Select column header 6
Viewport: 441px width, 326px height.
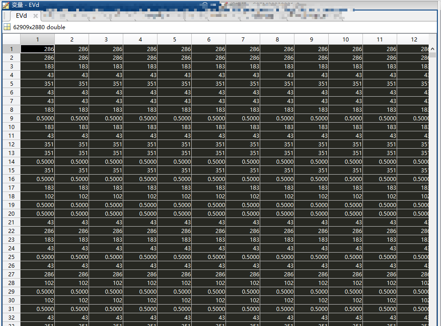coord(209,39)
